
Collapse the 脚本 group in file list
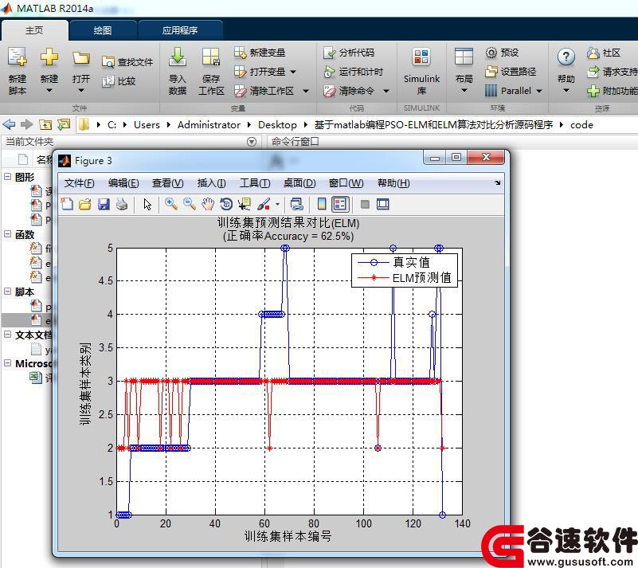tap(7, 292)
